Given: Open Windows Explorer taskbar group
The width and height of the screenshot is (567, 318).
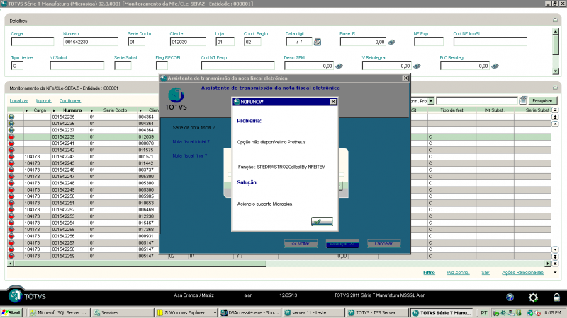Looking at the screenshot, I should [x=186, y=312].
